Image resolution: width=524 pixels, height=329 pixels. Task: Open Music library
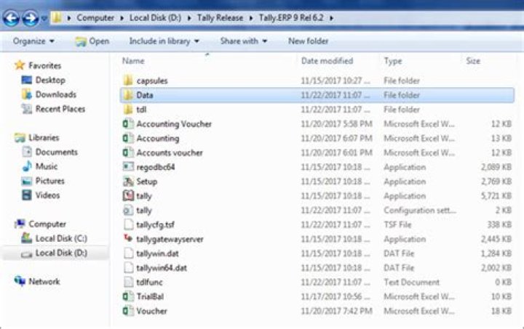47,166
